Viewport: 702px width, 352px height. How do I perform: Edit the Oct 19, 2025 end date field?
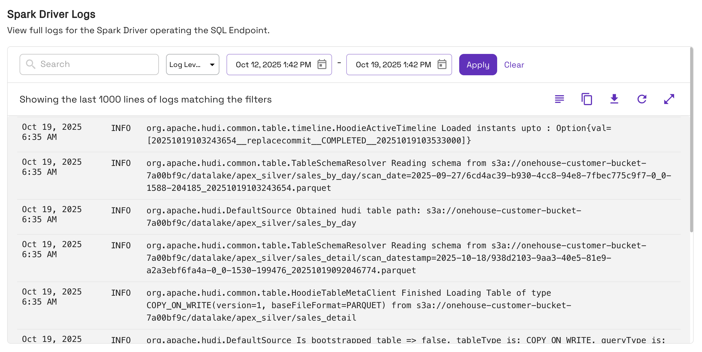click(393, 65)
